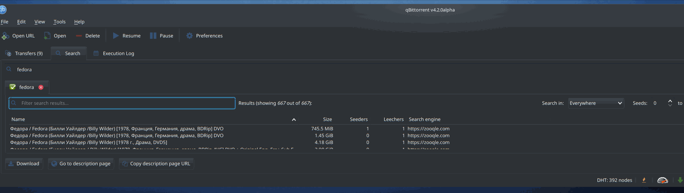
Task: Switch to the Transfers (9) tab
Action: (x=25, y=53)
